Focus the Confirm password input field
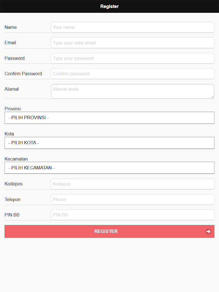Viewport: 219px width, 292px height. click(x=132, y=74)
